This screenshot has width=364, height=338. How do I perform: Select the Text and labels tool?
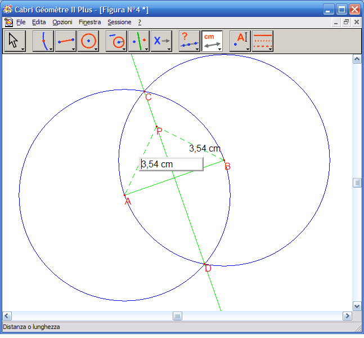240,41
